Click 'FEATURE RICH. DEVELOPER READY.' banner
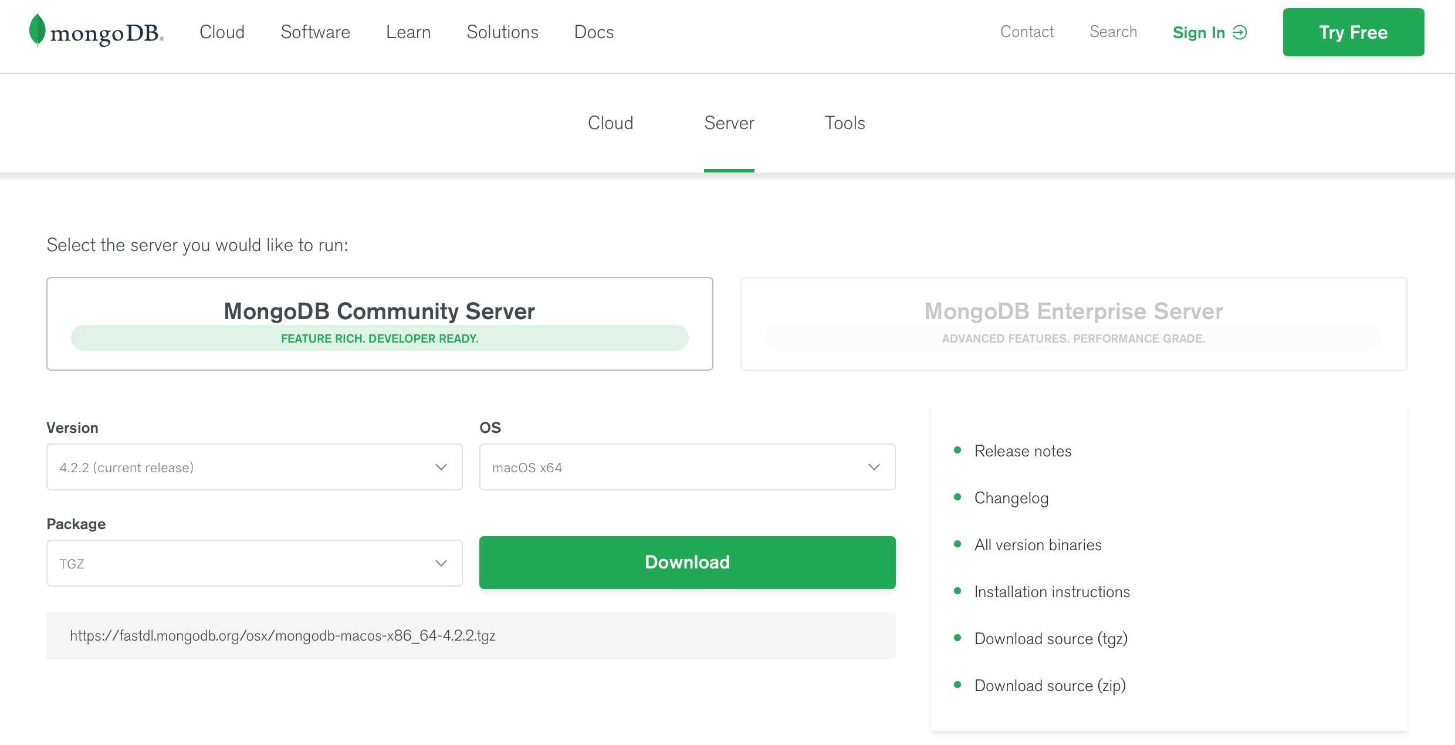The height and width of the screenshot is (745, 1455). point(380,338)
